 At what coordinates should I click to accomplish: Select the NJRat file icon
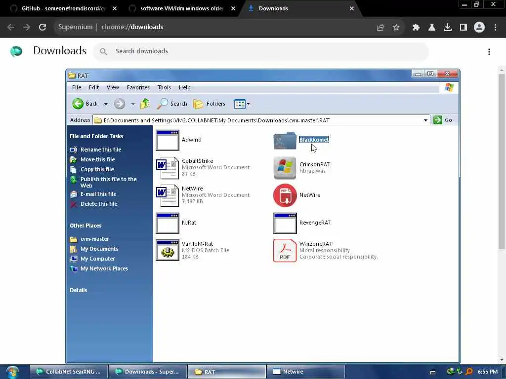click(x=168, y=223)
